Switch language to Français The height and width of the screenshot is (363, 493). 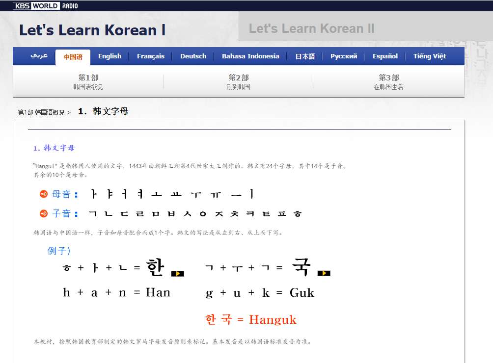(x=151, y=56)
